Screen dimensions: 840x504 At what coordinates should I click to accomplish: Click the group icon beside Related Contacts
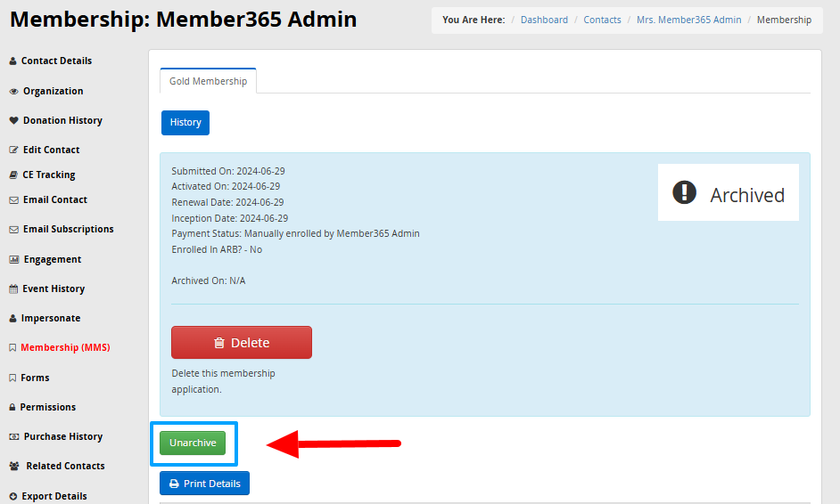(14, 467)
